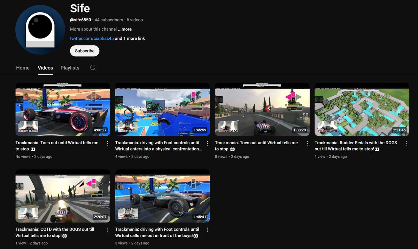Screen dimensions: 418x249
Task: Open thumbnail of the 4:00:27 video
Action: click(63, 109)
